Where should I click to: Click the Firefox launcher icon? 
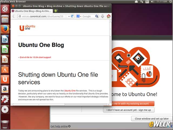pyautogui.click(x=5, y=29)
